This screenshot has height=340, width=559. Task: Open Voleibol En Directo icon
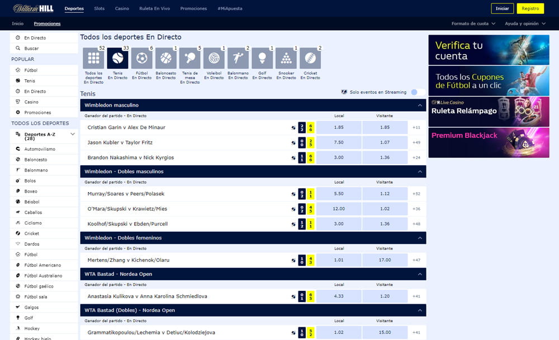coord(214,58)
